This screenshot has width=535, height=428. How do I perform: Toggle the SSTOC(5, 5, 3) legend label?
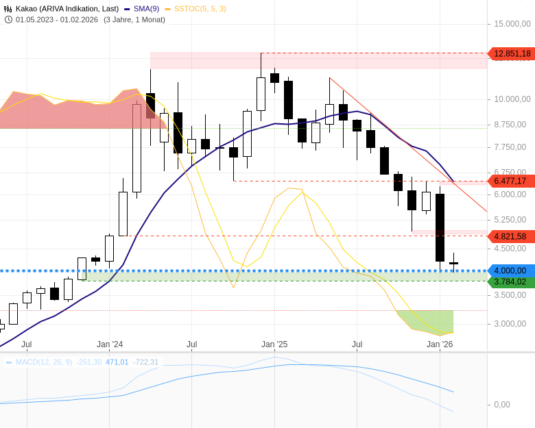tap(200, 9)
